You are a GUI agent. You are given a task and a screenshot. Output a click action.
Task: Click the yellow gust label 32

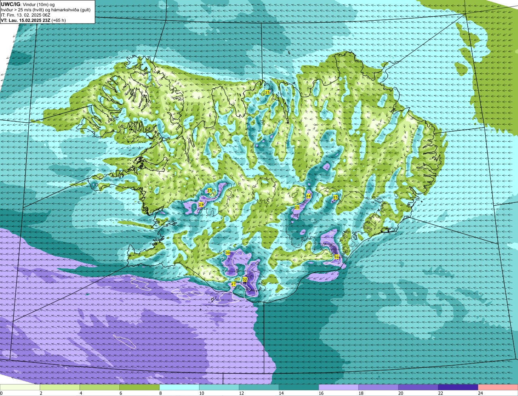click(x=245, y=279)
